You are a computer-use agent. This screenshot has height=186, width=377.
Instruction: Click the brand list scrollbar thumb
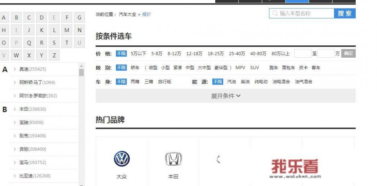click(82, 72)
